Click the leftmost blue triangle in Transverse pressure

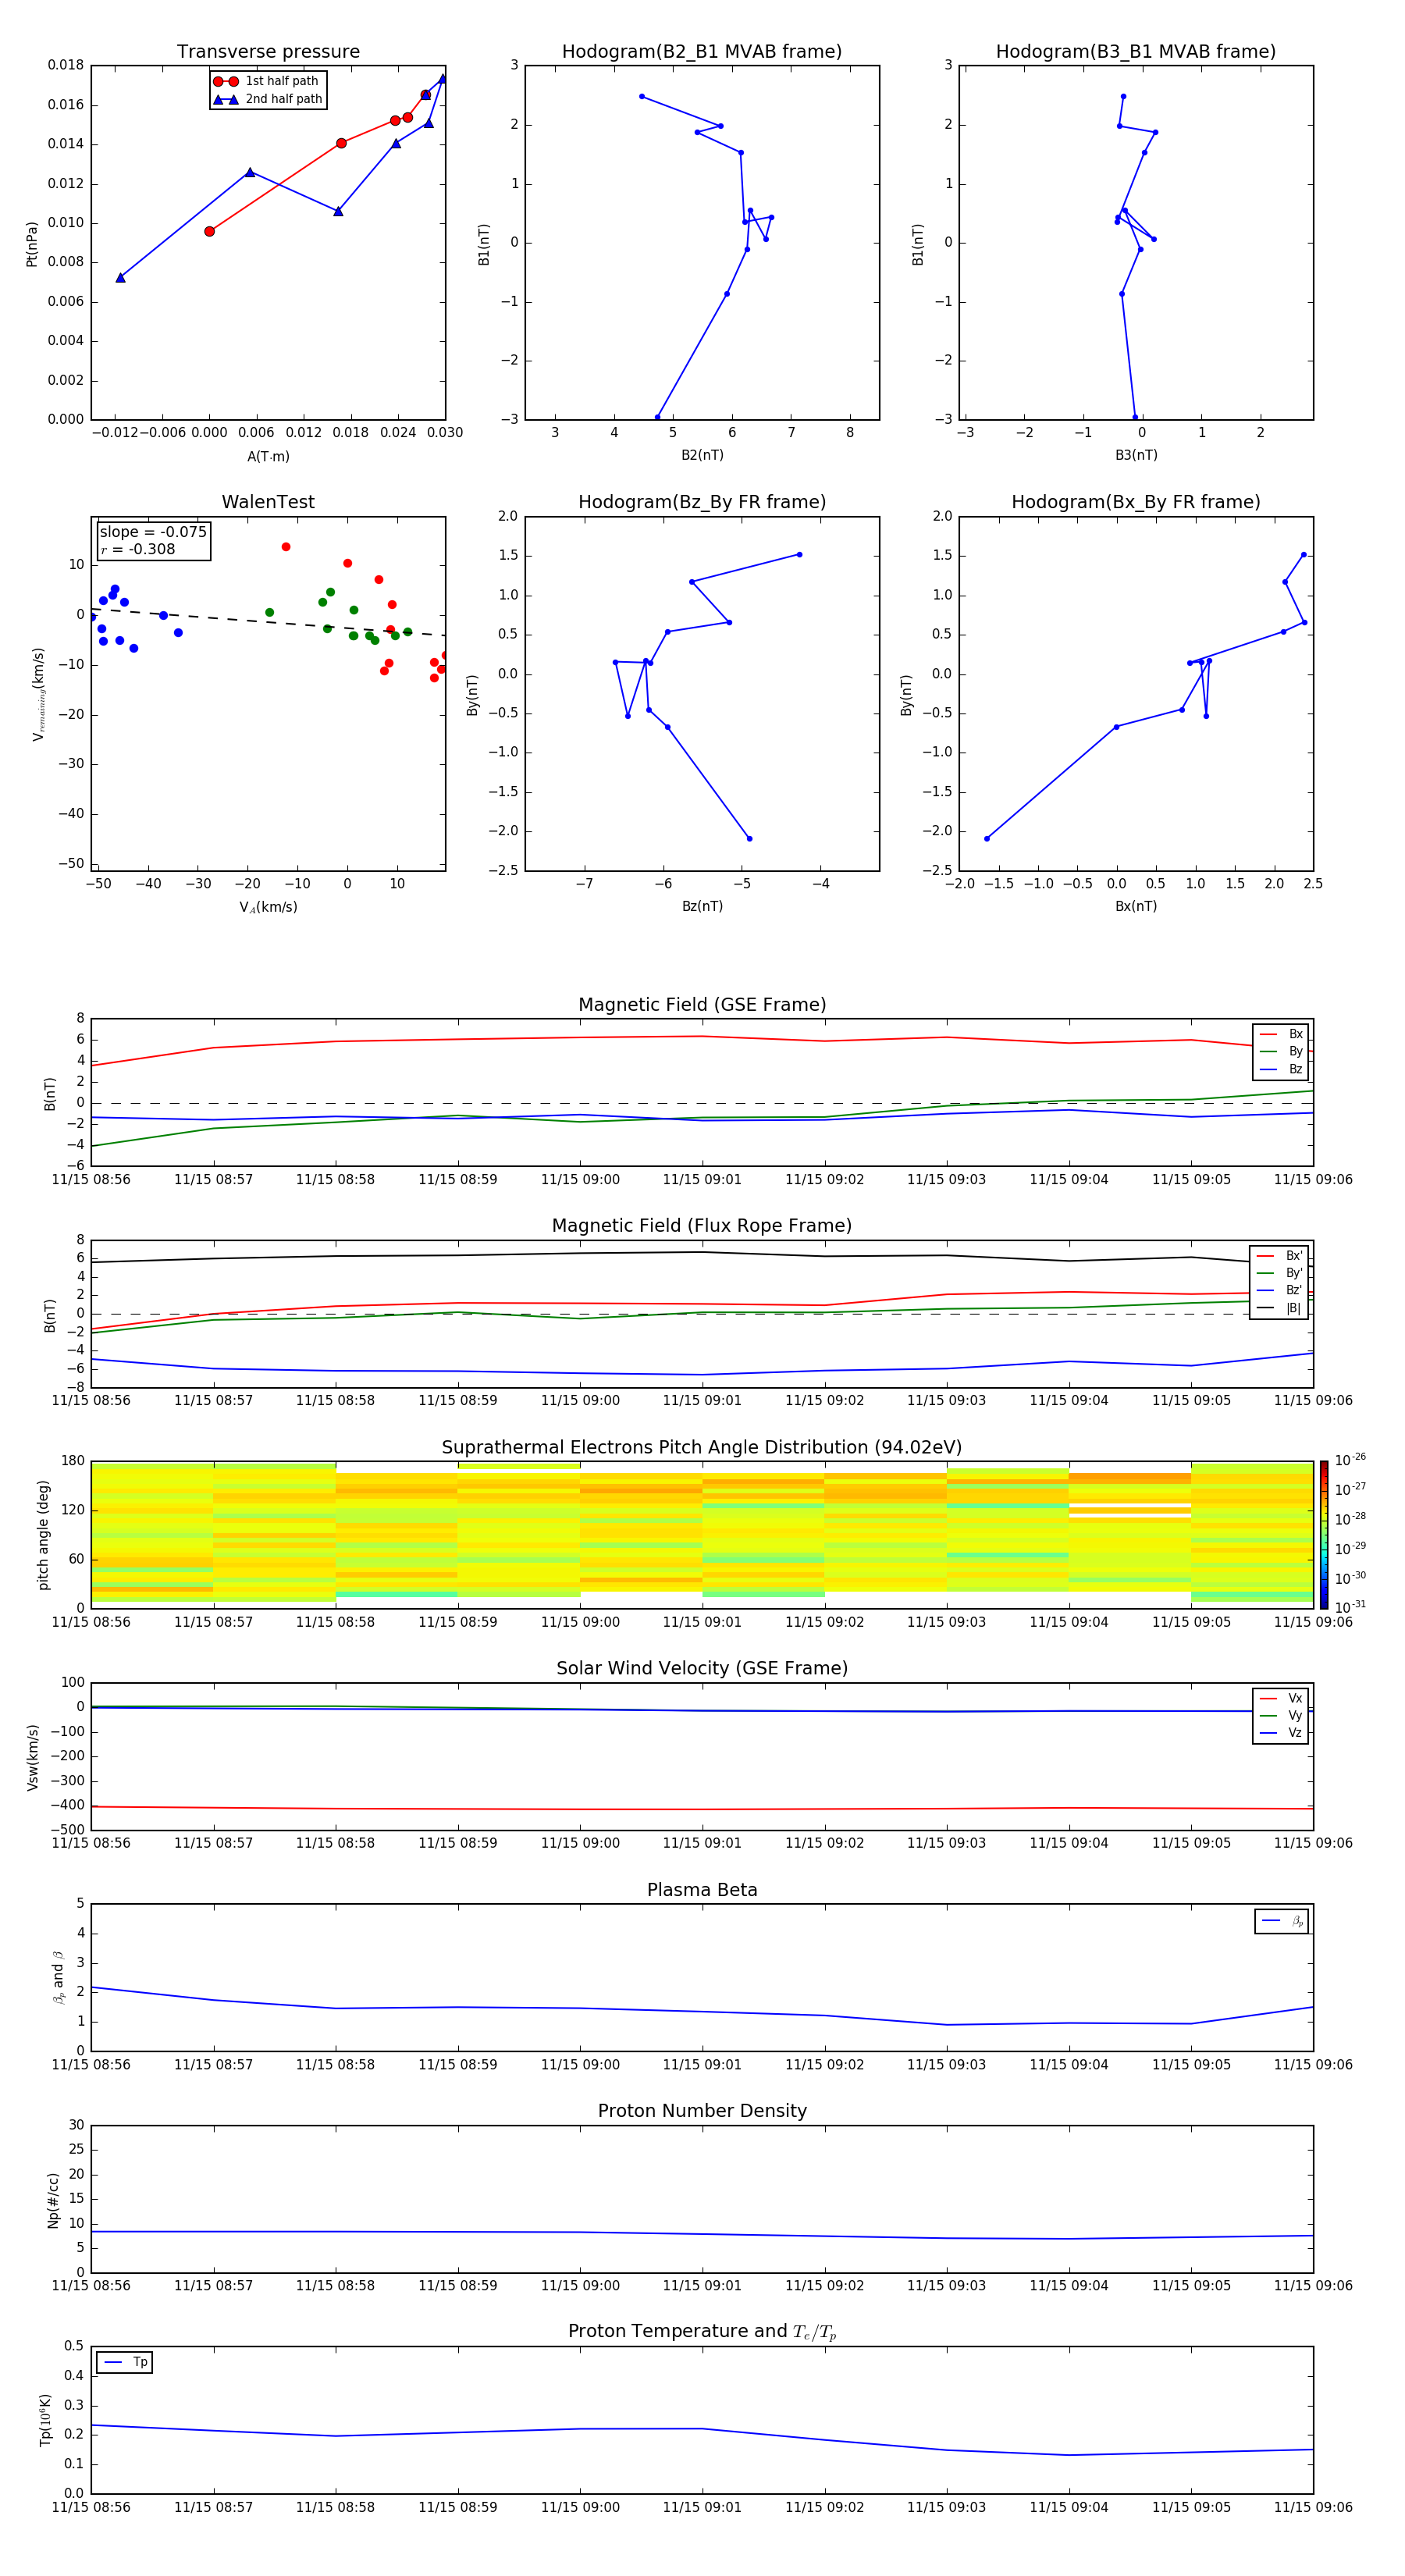(120, 277)
